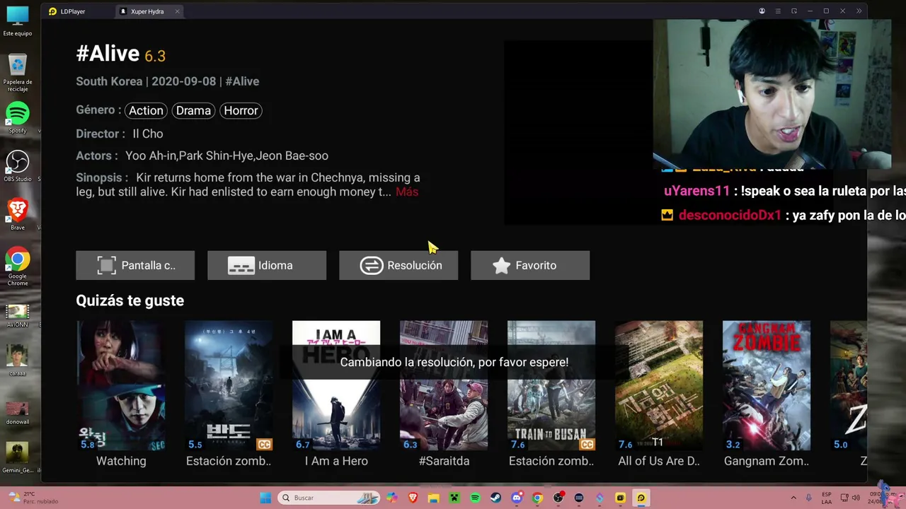Open Google Chrome from the taskbar

pos(537,498)
